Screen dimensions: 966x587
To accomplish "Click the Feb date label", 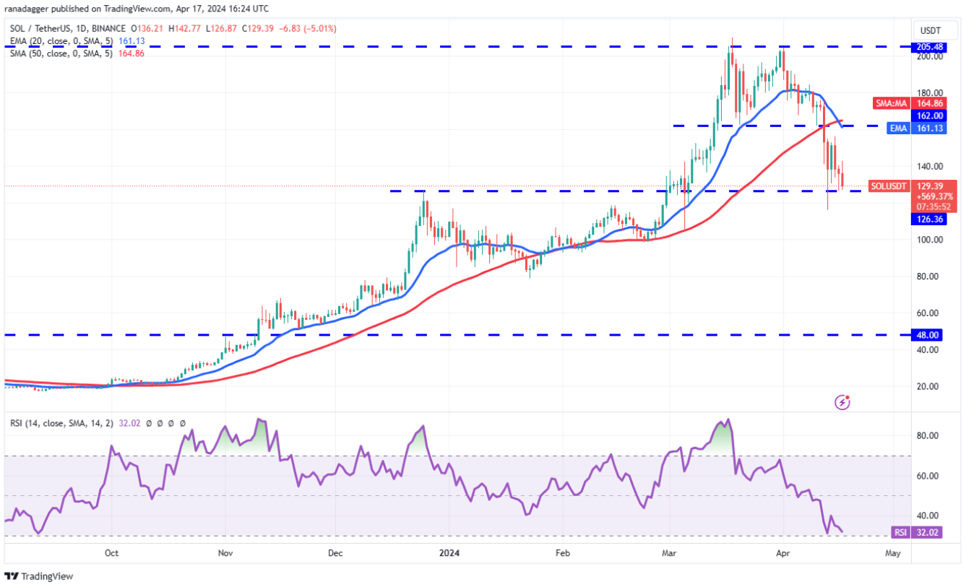I will [563, 554].
